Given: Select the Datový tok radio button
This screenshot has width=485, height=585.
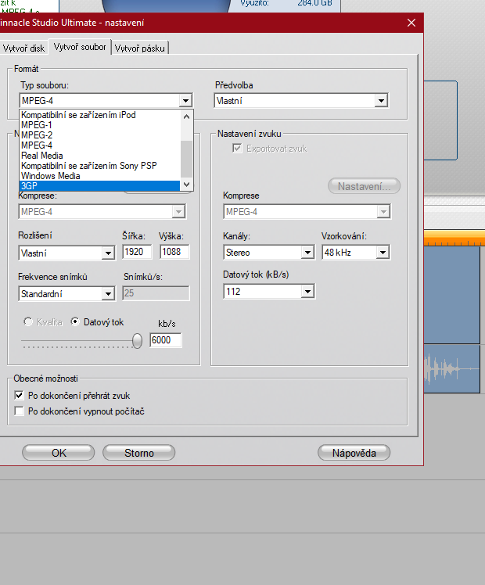Looking at the screenshot, I should (x=76, y=321).
